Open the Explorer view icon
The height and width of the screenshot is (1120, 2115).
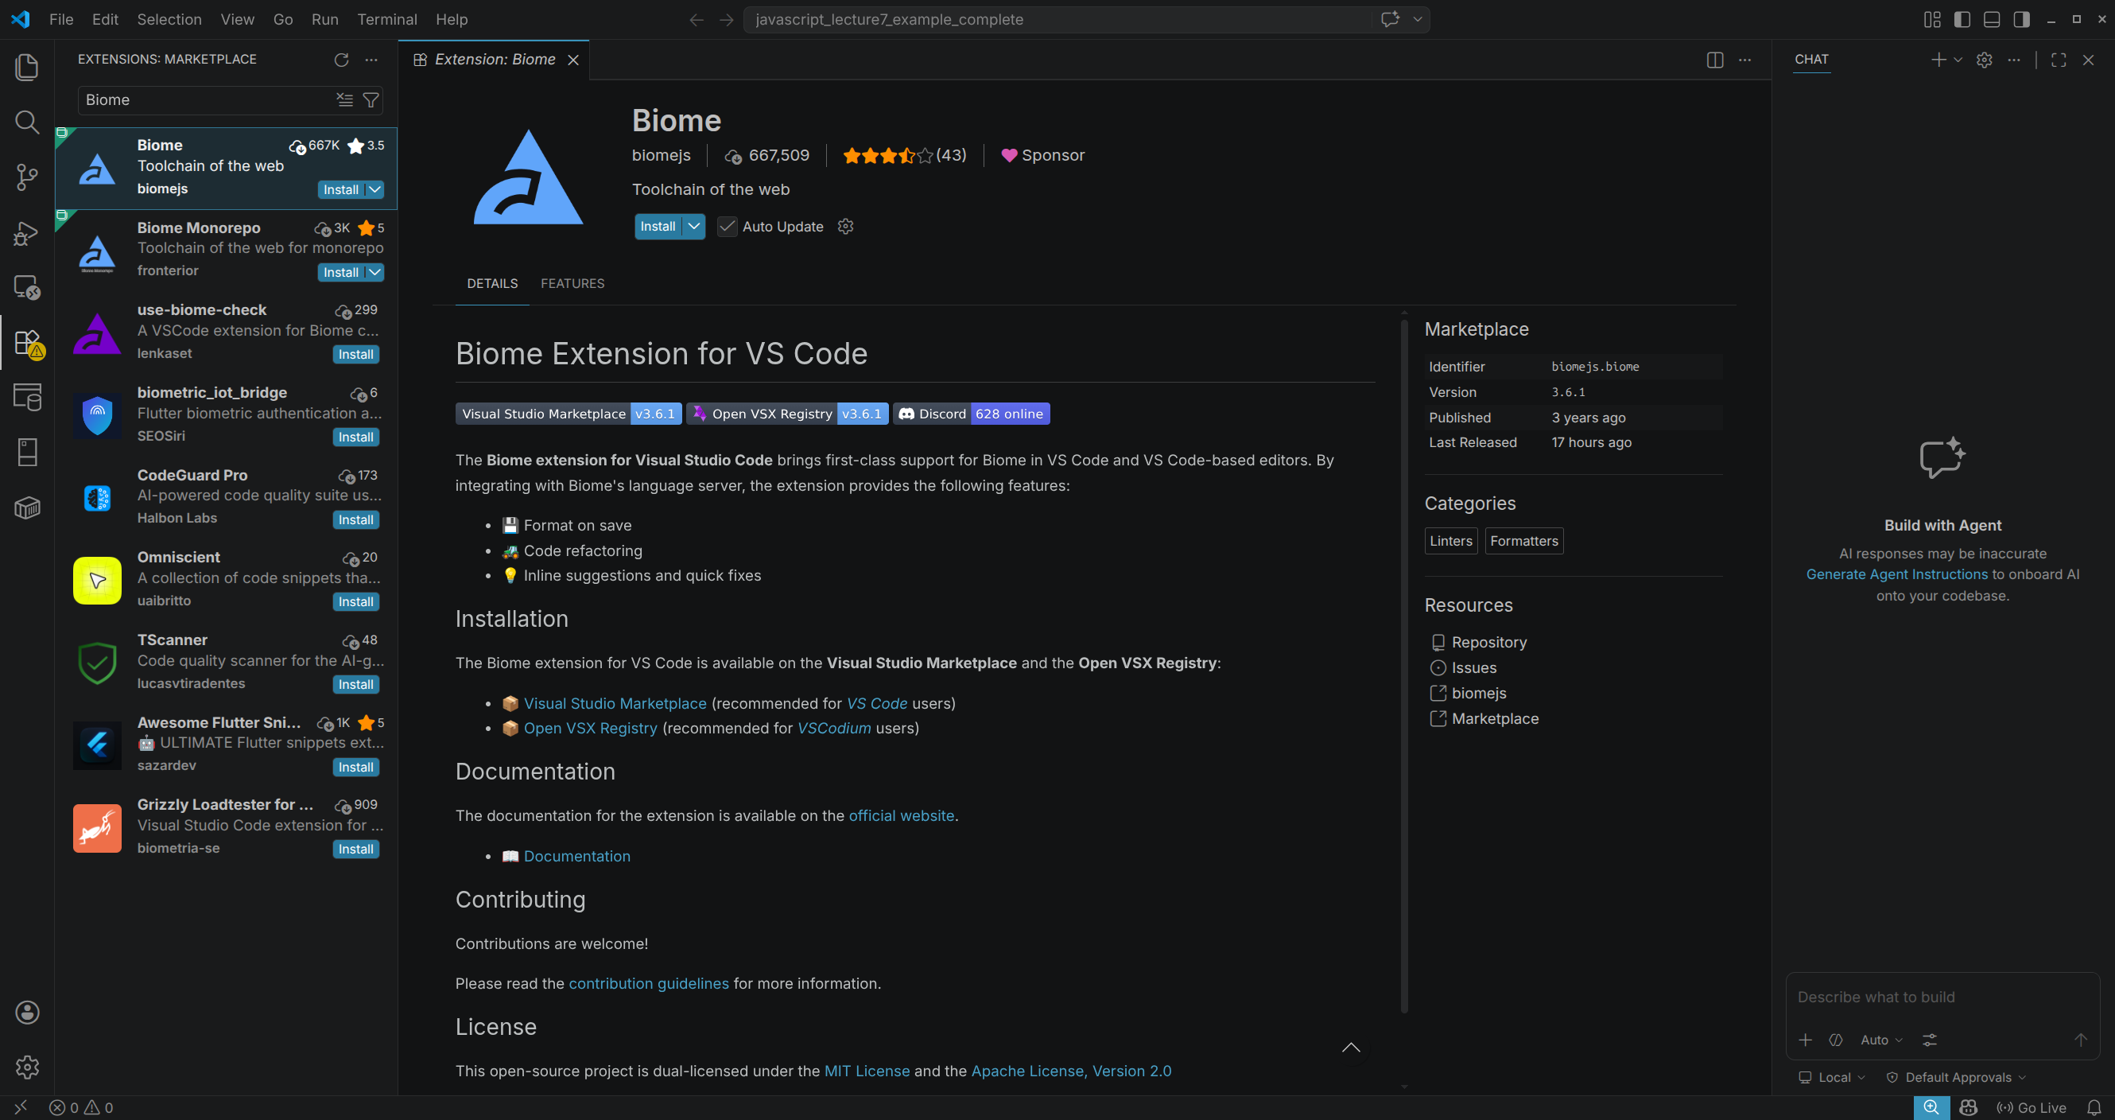tap(27, 68)
